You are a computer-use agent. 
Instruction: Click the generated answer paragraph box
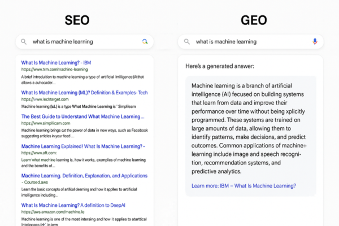[250, 128]
